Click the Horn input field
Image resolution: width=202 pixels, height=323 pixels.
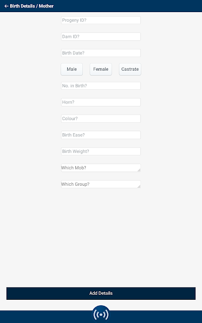(x=101, y=102)
